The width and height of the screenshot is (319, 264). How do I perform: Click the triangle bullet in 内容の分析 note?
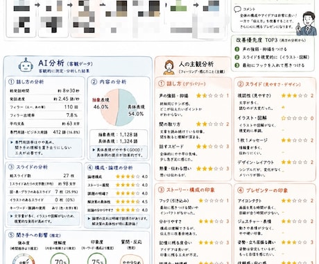(x=94, y=150)
